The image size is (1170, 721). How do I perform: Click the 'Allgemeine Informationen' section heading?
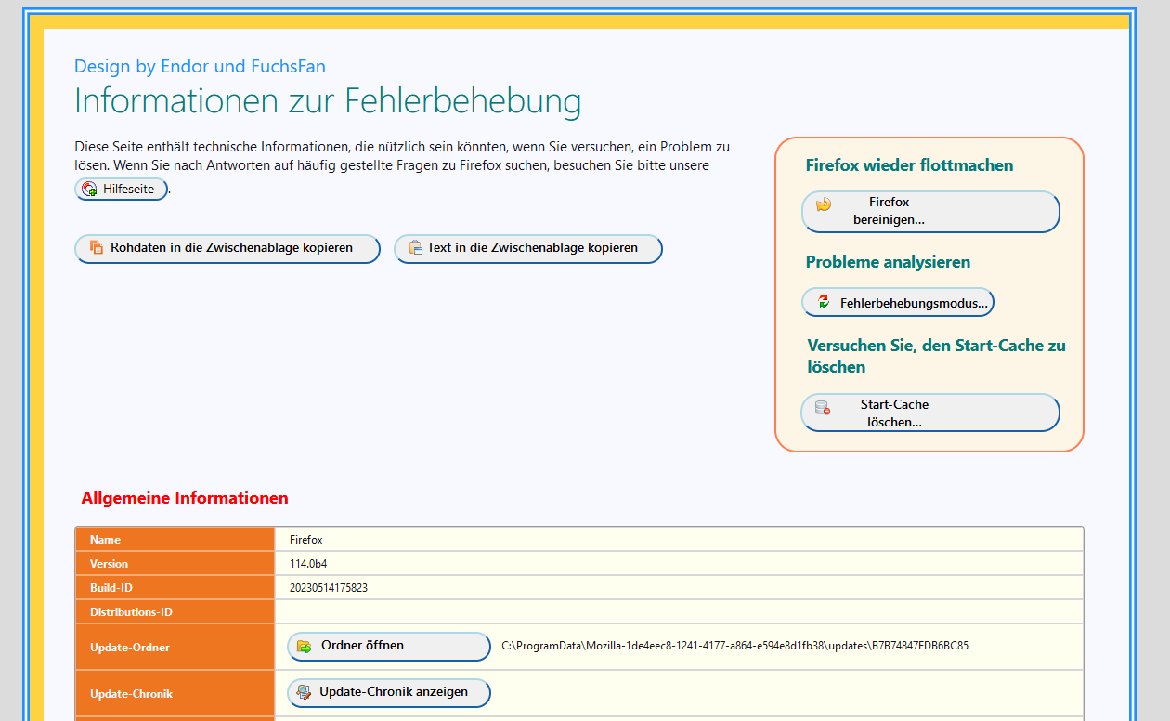tap(185, 498)
